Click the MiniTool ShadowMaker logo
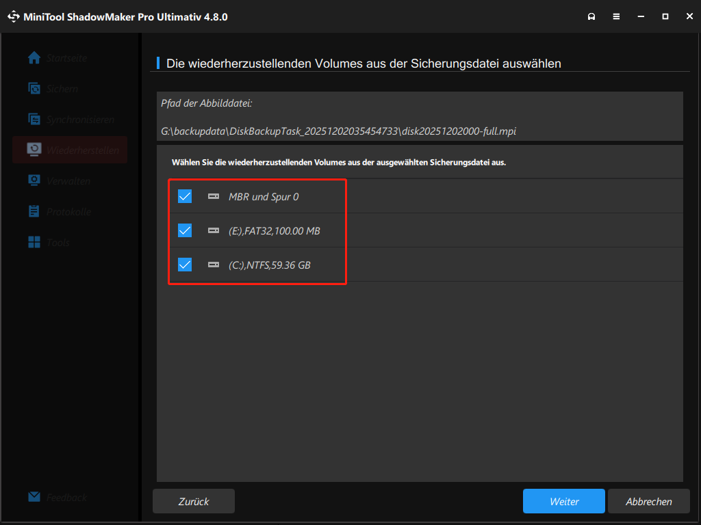Screen dimensions: 701x525 14,16
